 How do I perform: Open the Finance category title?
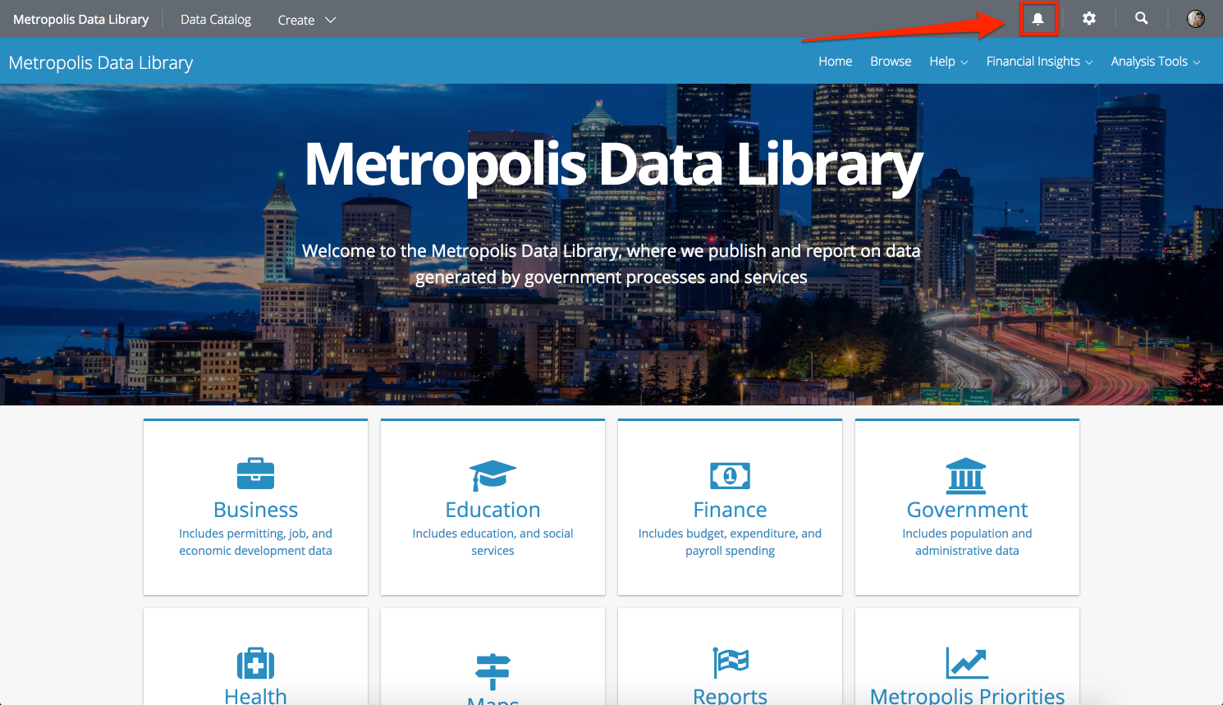click(730, 510)
